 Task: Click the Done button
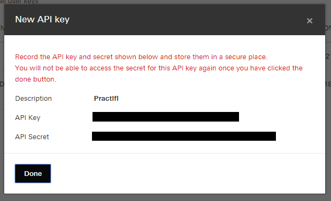point(33,173)
